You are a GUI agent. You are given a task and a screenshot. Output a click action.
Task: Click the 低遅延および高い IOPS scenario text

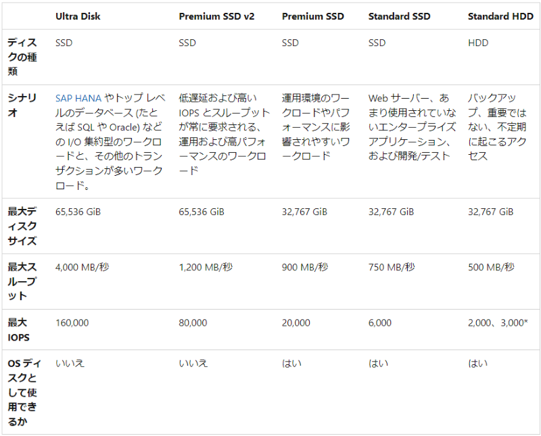[224, 135]
